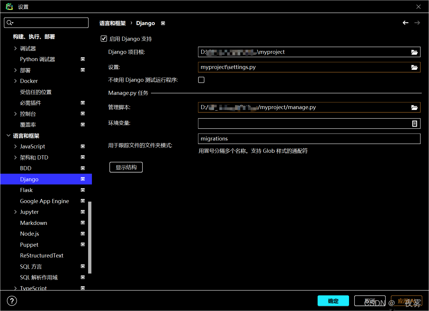Collapse the 语言和框架 section
The width and height of the screenshot is (429, 311).
pos(8,136)
